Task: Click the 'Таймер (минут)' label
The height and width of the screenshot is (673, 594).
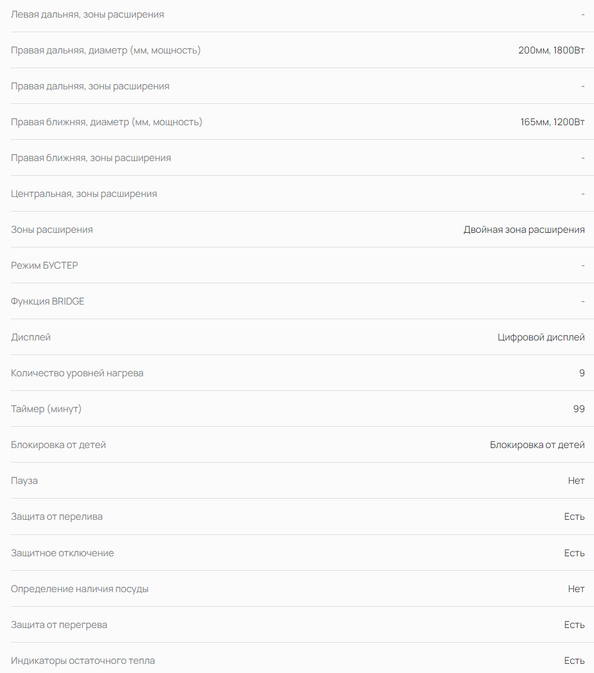Action: coord(46,409)
